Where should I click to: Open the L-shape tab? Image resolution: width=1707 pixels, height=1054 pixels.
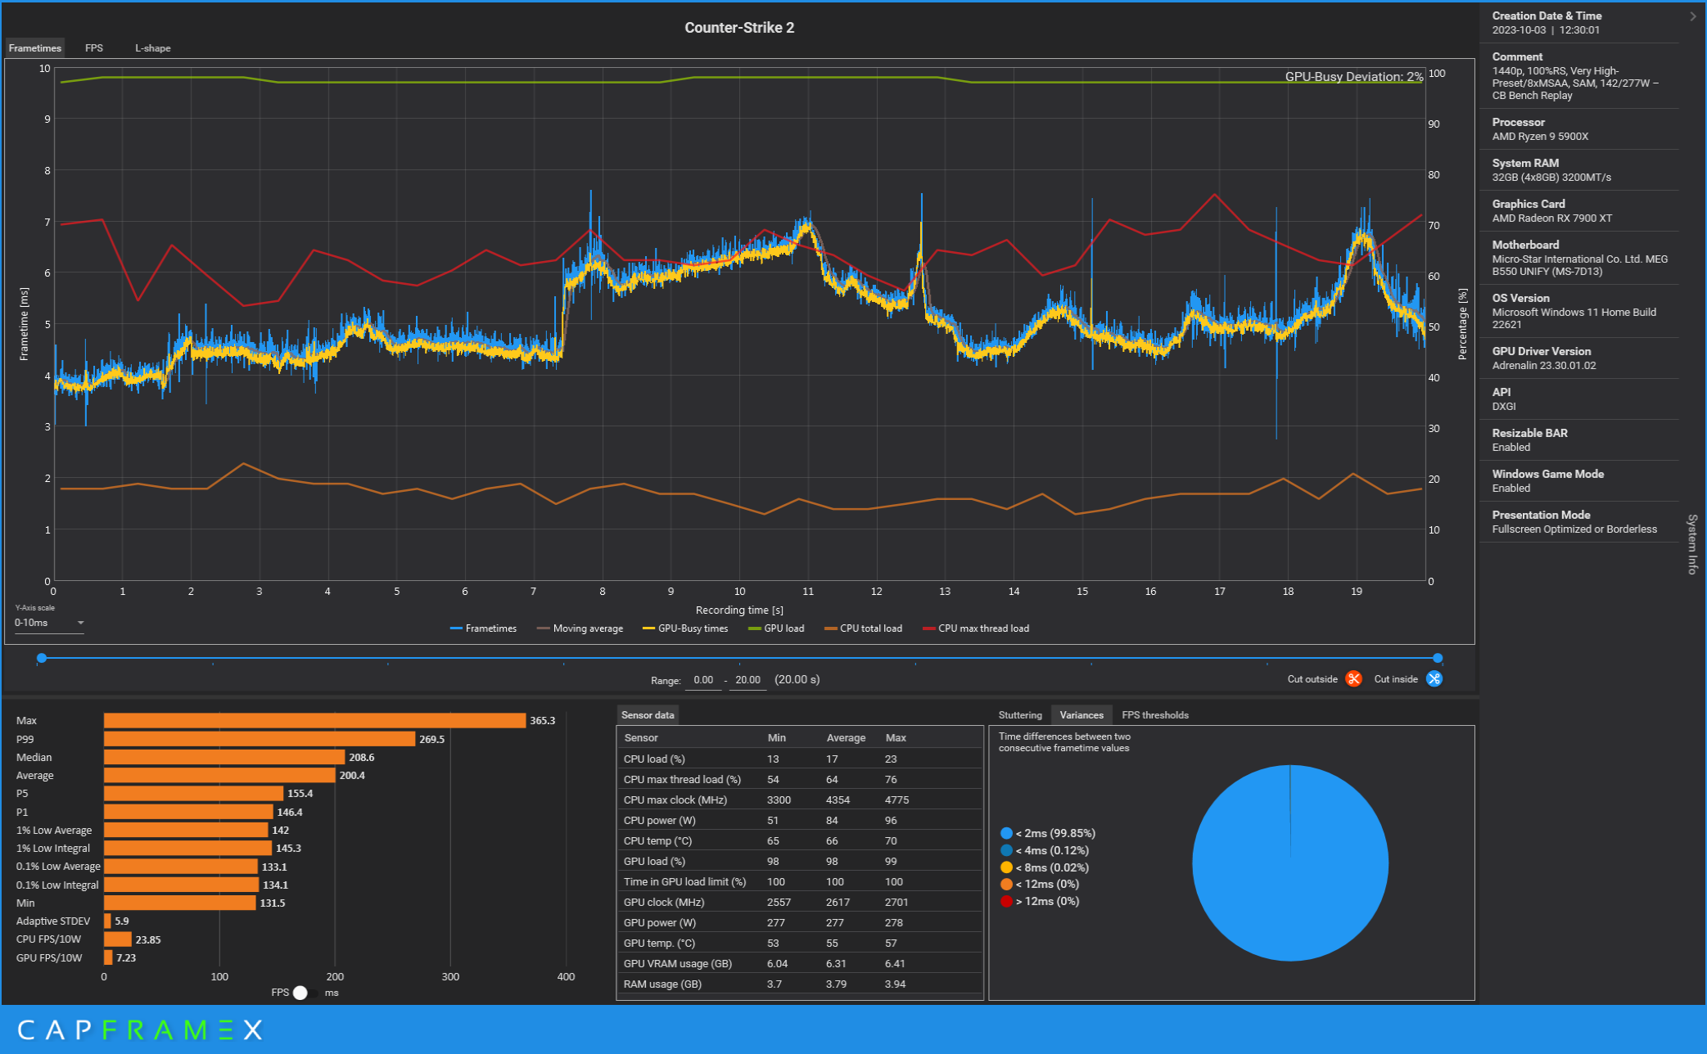[153, 48]
